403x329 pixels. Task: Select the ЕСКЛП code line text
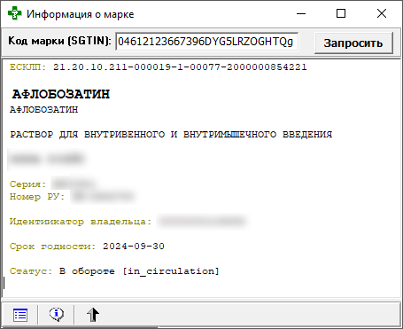click(x=159, y=67)
